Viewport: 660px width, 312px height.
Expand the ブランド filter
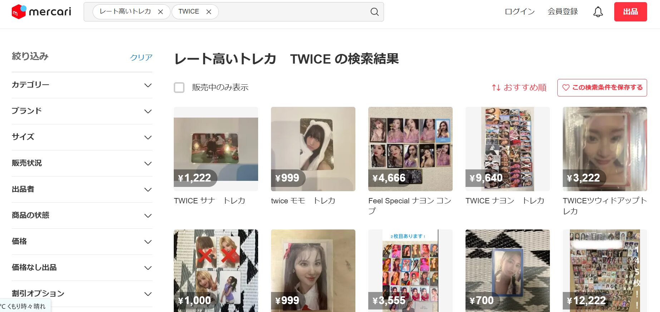tap(82, 111)
